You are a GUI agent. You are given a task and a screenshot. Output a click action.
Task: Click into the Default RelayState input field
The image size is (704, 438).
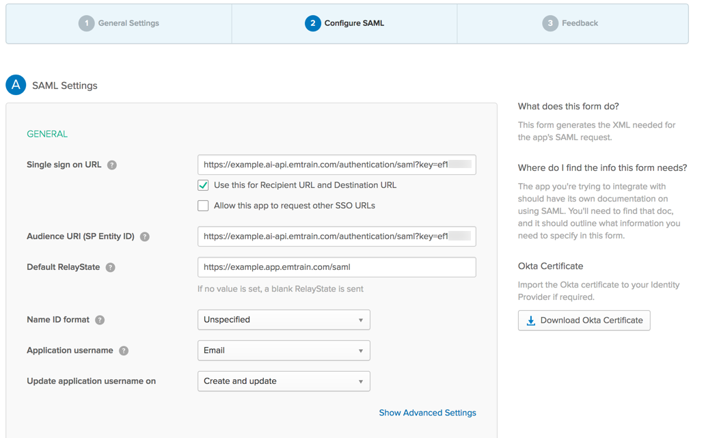(x=336, y=267)
